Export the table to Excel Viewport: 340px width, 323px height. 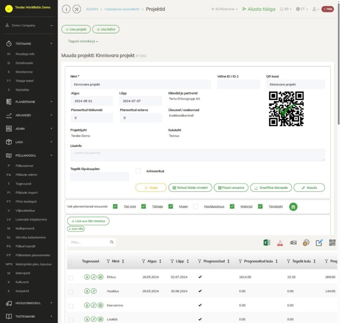tap(267, 242)
